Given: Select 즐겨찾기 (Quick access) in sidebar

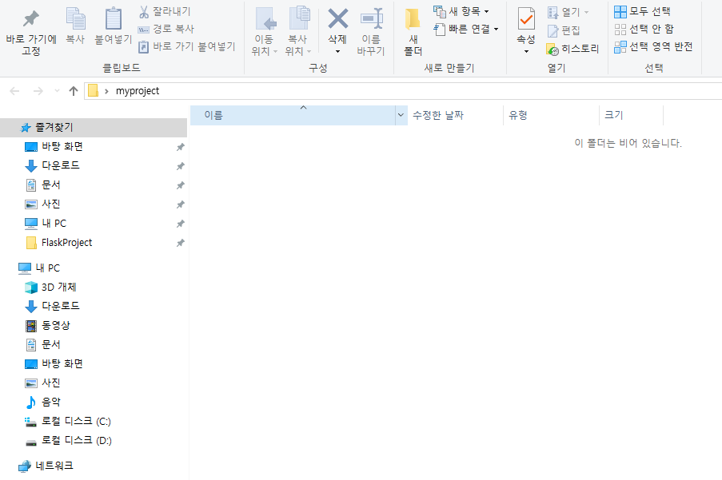Looking at the screenshot, I should point(94,127).
